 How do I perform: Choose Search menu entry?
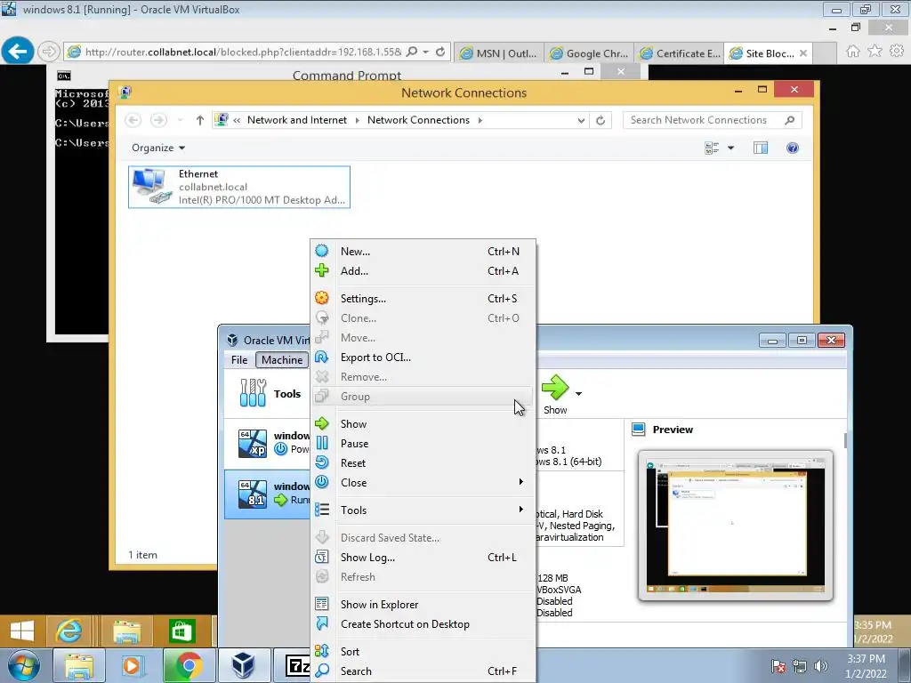click(423, 671)
